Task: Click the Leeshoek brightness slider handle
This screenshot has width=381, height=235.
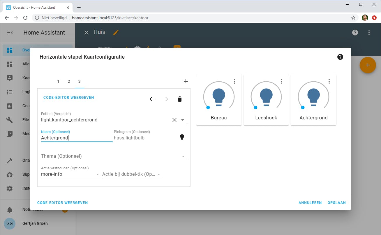Action: 255,107
